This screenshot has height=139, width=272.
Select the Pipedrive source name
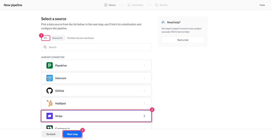pos(61,66)
